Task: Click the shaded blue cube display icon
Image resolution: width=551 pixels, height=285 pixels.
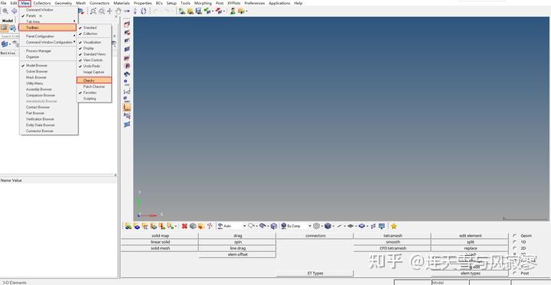Action: pyautogui.click(x=328, y=226)
